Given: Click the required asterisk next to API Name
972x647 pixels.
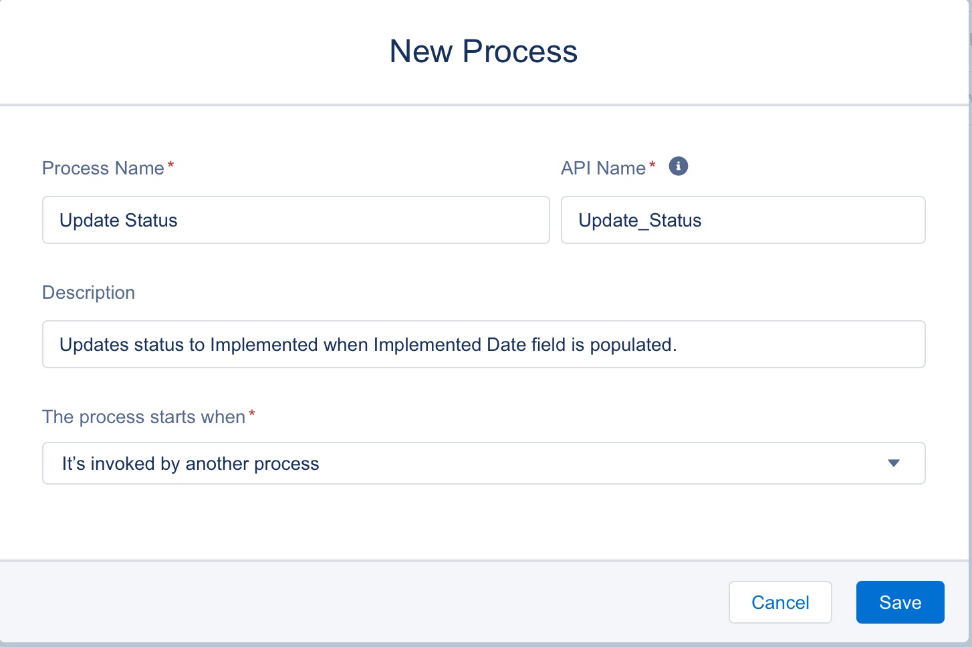Looking at the screenshot, I should (652, 165).
